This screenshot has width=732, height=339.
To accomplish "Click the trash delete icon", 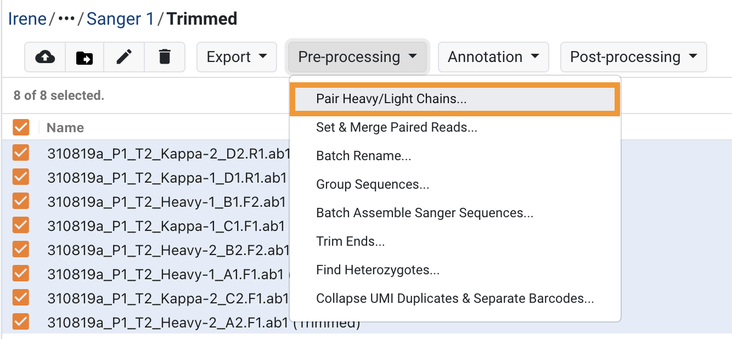I will [164, 57].
